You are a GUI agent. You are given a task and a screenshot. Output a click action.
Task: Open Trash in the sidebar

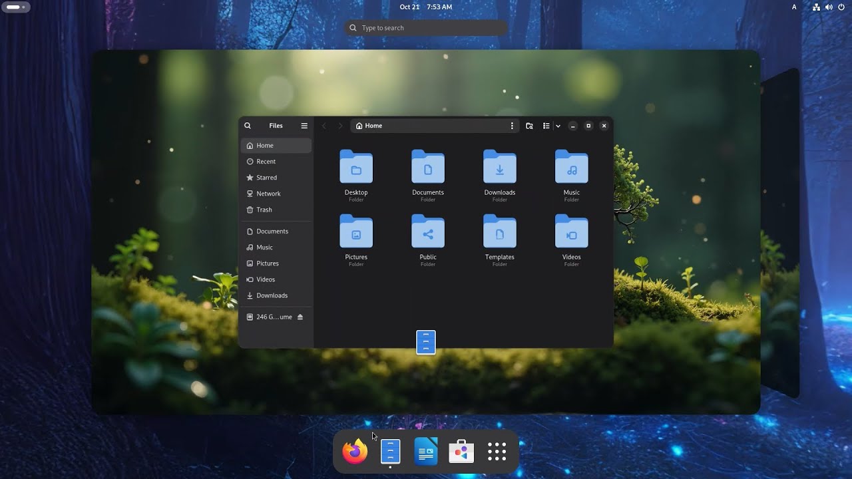(x=276, y=210)
